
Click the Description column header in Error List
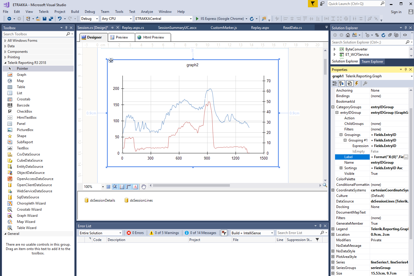147,240
